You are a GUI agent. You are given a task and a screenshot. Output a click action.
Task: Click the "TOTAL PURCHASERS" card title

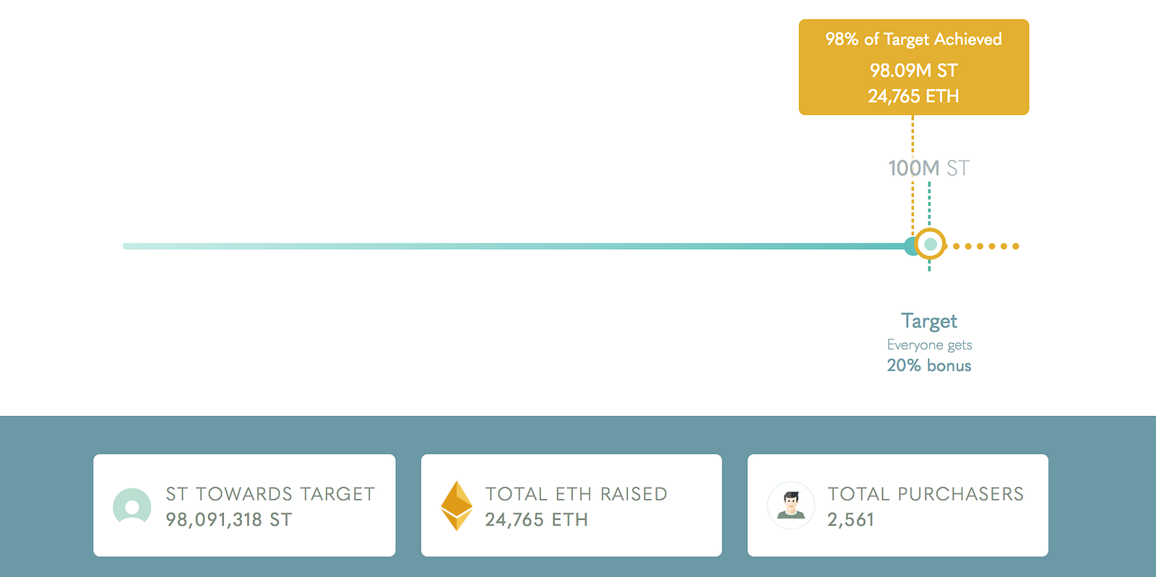click(x=926, y=494)
